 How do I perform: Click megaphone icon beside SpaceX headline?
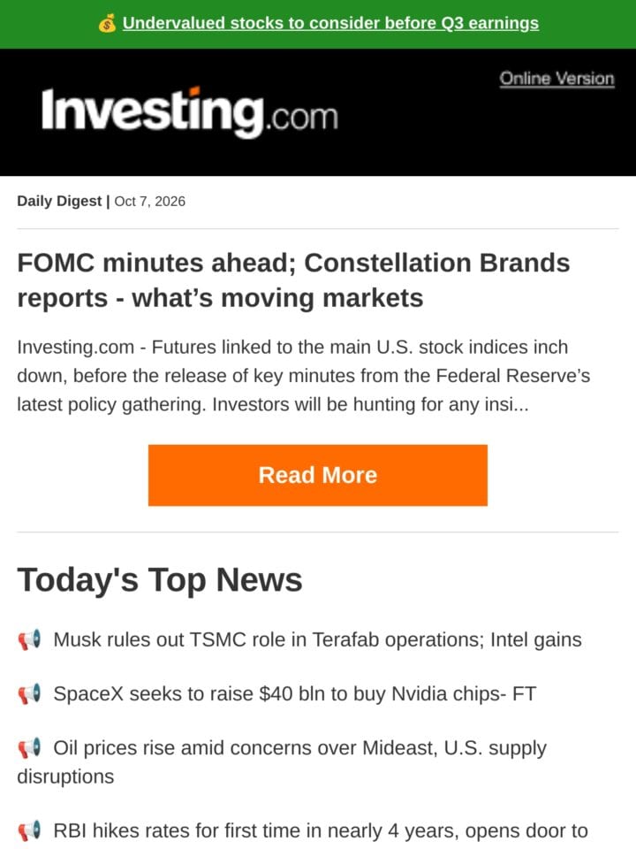29,693
